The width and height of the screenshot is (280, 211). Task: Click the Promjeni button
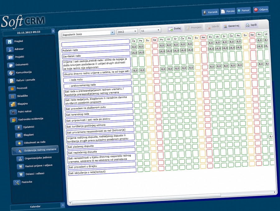(194, 27)
